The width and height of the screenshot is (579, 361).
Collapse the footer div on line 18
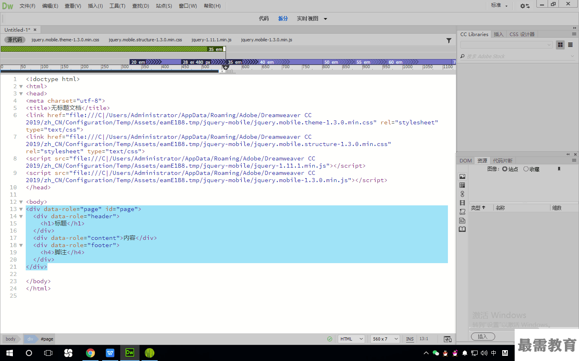(x=21, y=245)
